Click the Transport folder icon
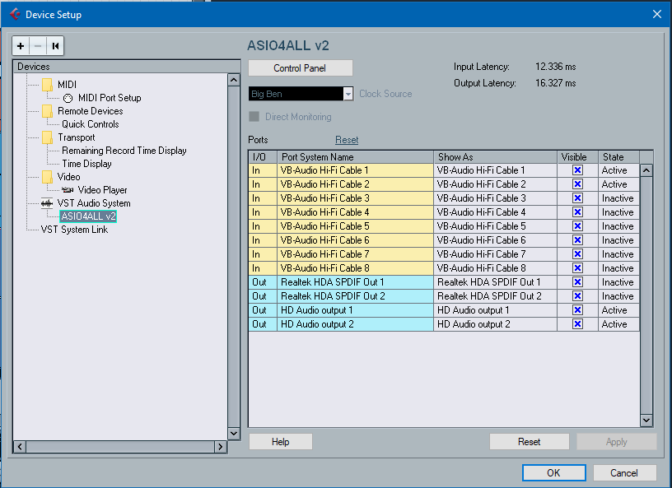This screenshot has width=672, height=488. [x=48, y=137]
